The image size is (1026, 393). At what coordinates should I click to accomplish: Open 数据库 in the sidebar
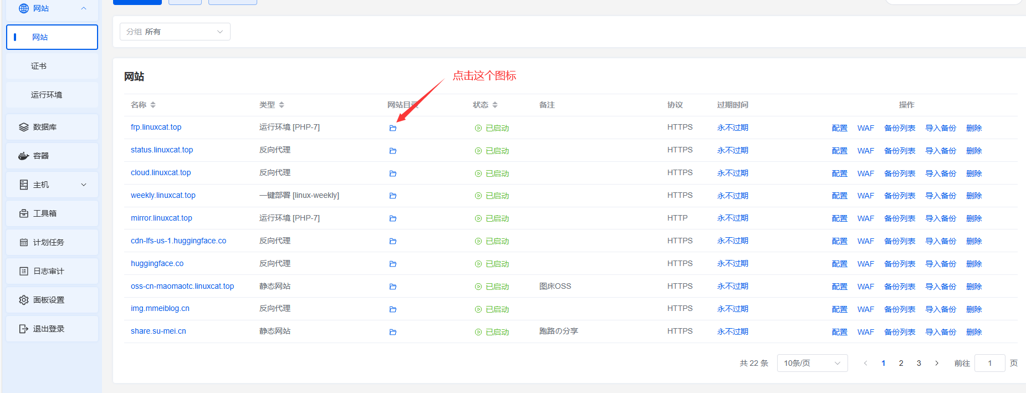[52, 127]
